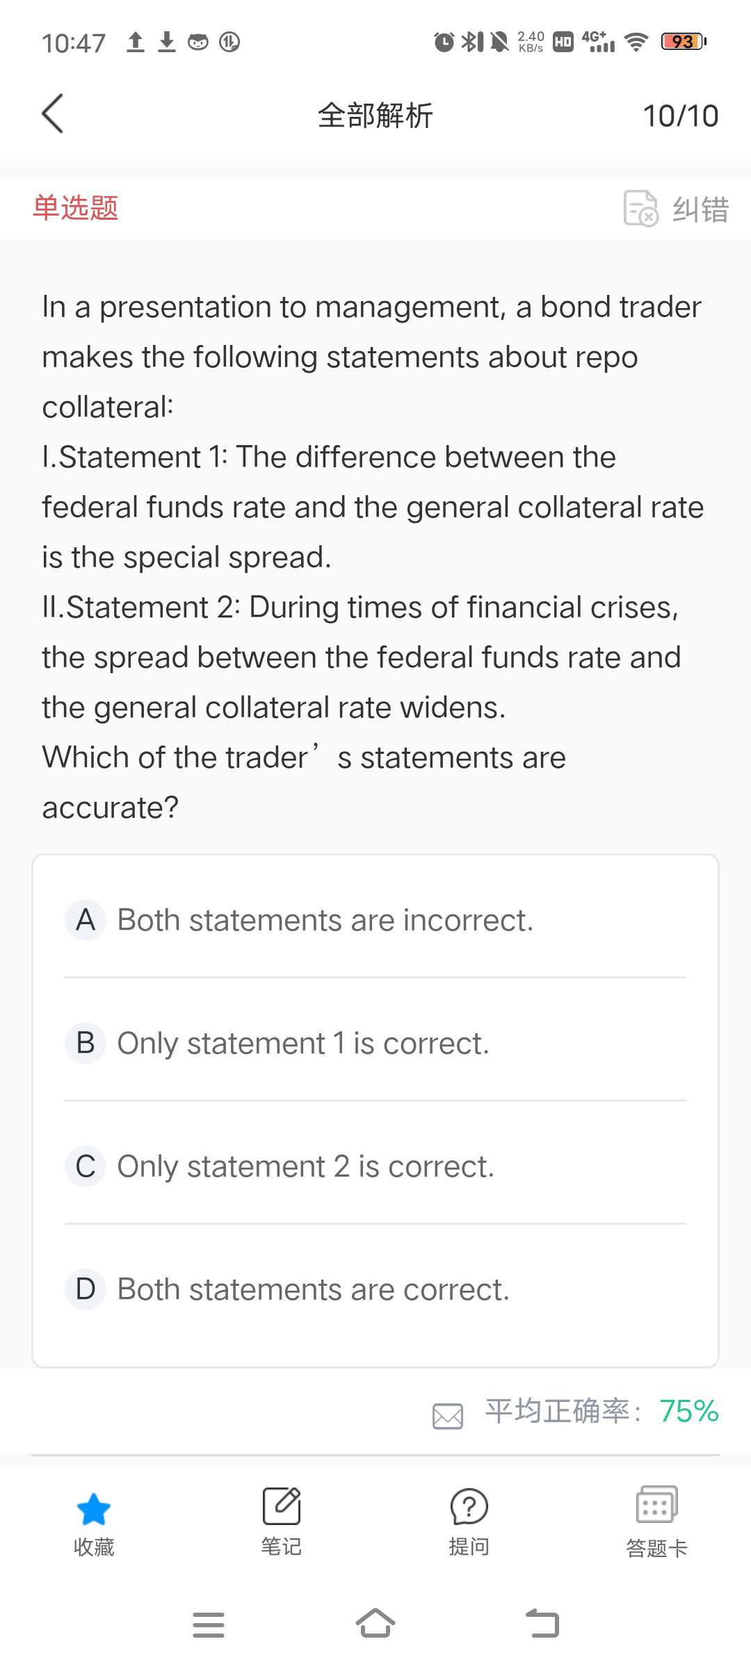Tap the 纠错 error report icon

[x=640, y=208]
